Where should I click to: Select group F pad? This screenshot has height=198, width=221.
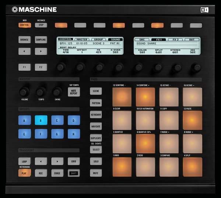41,134
